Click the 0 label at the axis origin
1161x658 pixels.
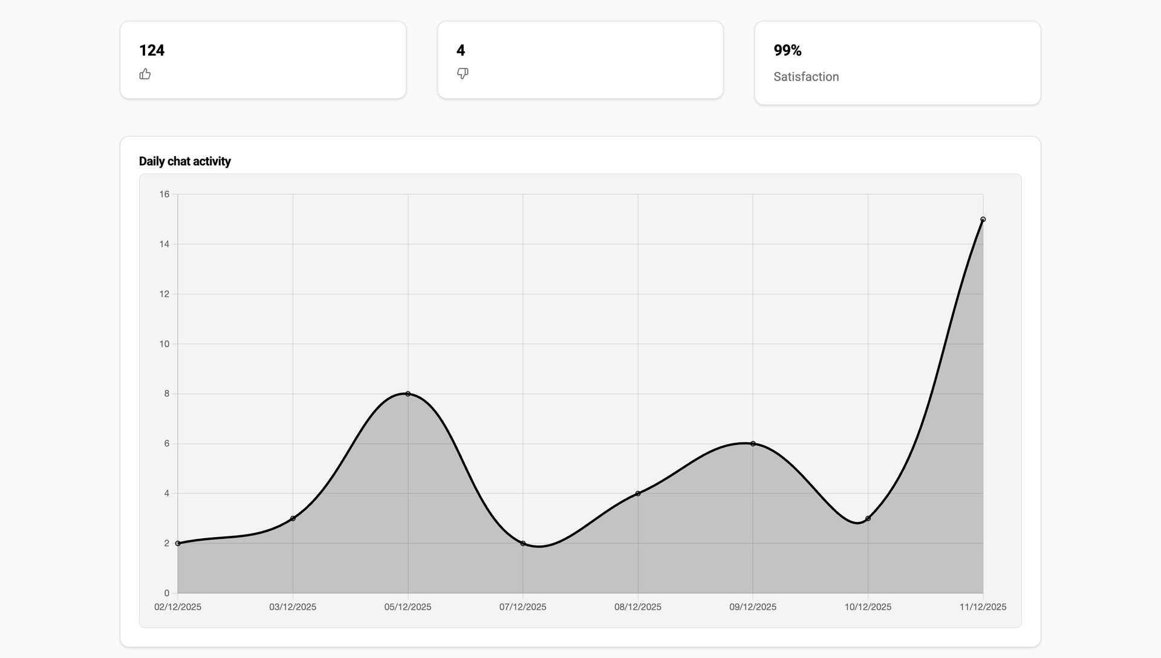click(x=166, y=591)
